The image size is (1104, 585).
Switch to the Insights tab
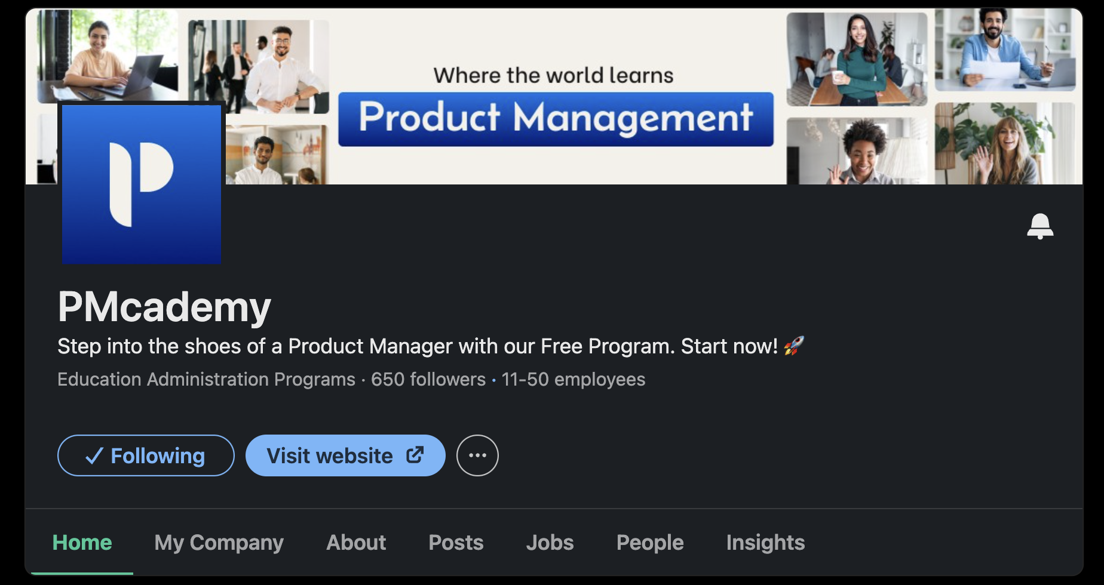coord(765,543)
